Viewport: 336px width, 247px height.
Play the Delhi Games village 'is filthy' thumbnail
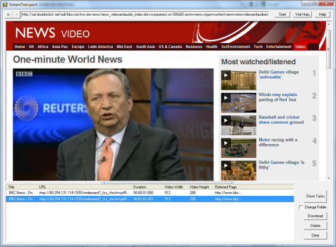pos(238,170)
